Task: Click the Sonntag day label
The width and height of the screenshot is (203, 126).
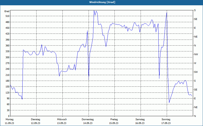Action: tap(166, 119)
